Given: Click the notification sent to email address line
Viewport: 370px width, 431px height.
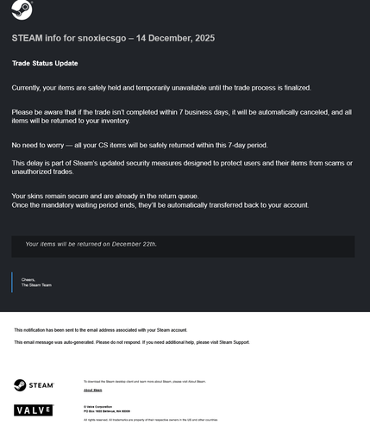Looking at the screenshot, I should coord(101,330).
